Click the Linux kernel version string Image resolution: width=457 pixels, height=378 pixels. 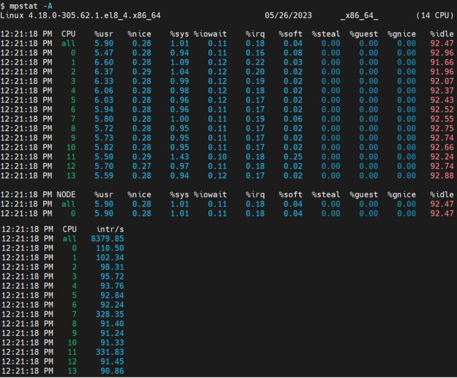[x=80, y=14]
